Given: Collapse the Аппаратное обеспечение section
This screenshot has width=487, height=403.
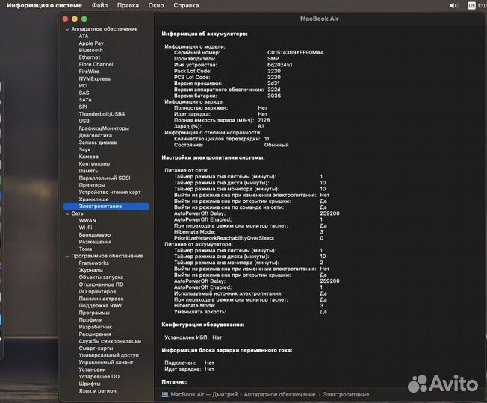Looking at the screenshot, I should click(66, 29).
